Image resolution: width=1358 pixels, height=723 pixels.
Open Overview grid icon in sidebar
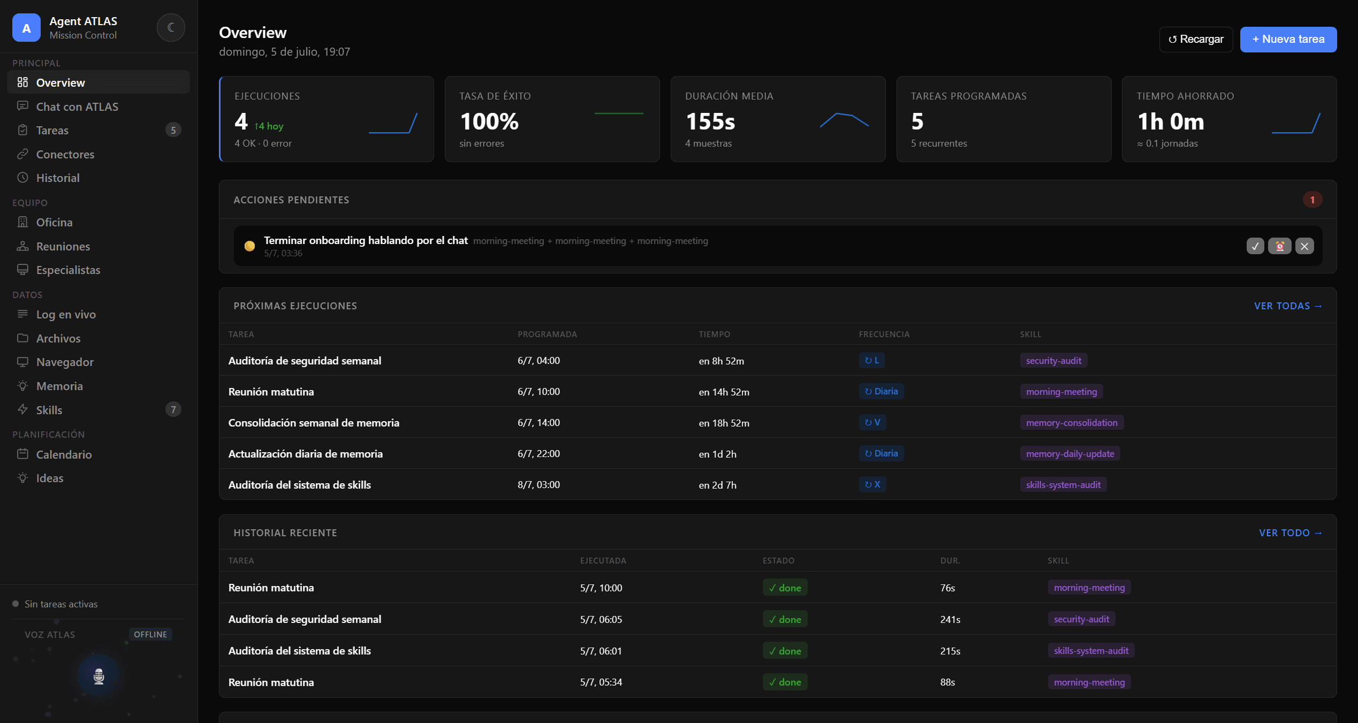(22, 82)
